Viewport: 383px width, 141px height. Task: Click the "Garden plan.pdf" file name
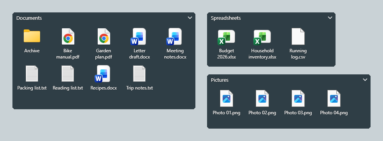pos(104,54)
